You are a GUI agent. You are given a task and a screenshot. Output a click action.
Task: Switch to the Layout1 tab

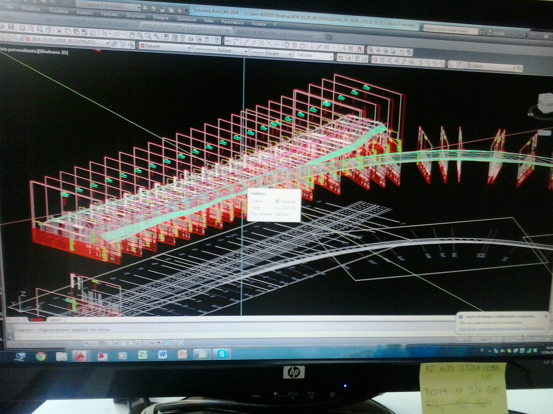coord(55,320)
